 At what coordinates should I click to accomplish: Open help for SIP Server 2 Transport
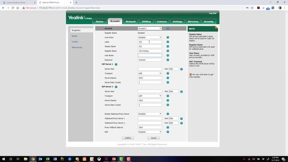click(168, 96)
